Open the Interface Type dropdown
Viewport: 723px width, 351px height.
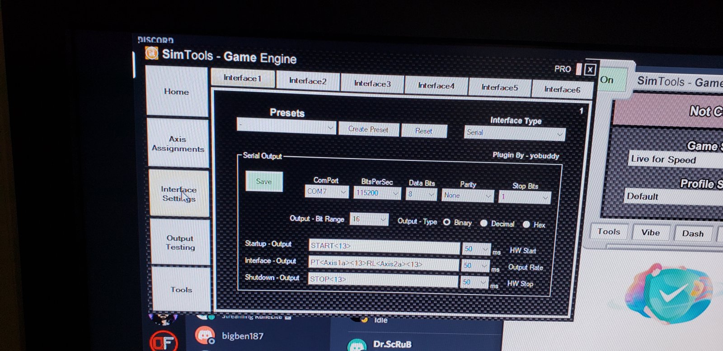point(514,133)
